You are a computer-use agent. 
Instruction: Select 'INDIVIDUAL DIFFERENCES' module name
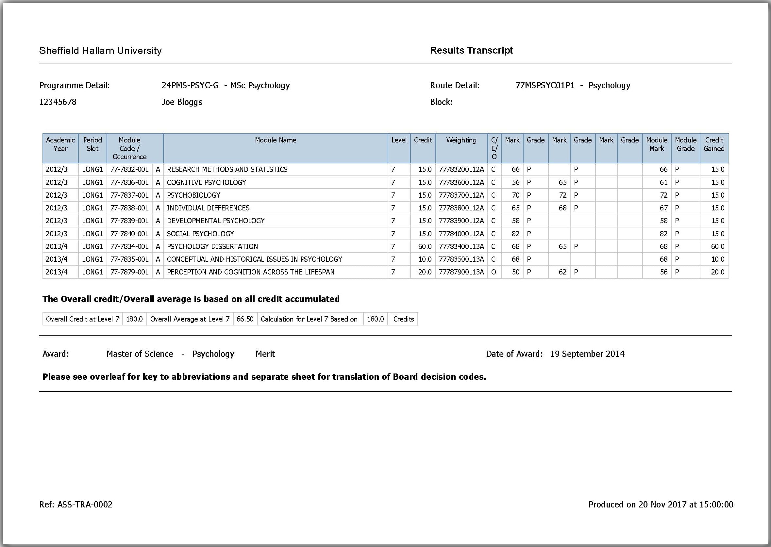[x=208, y=208]
